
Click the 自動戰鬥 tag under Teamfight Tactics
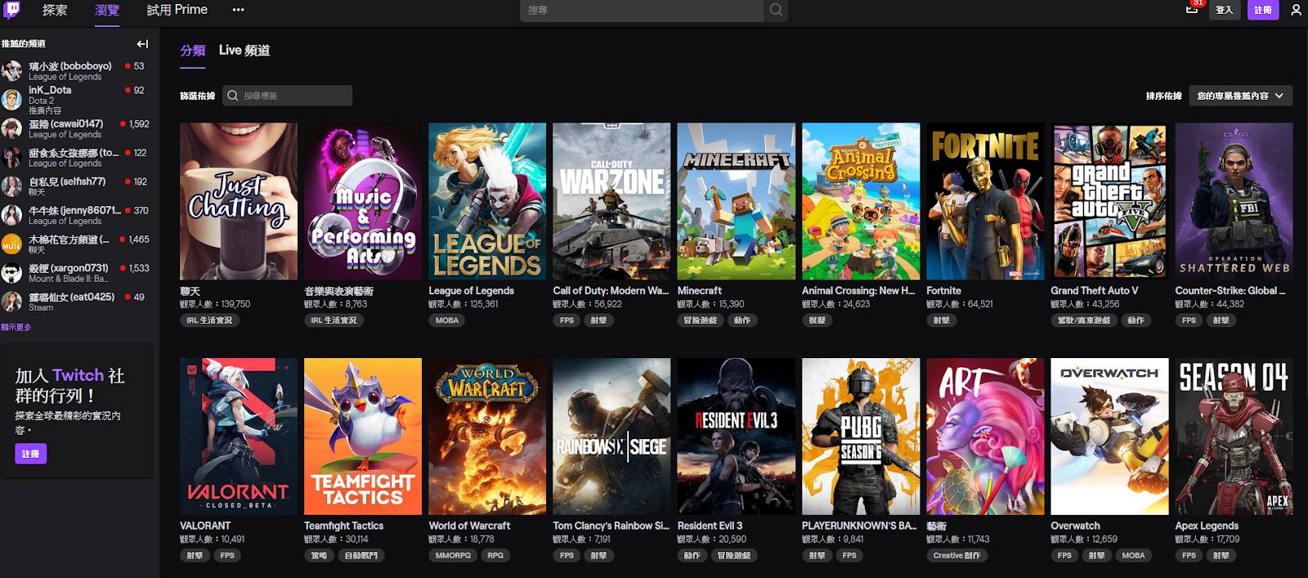click(361, 556)
